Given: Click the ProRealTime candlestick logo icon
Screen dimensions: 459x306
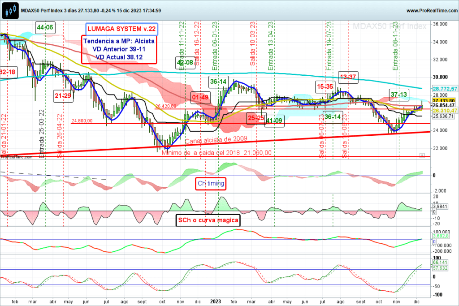Looking at the screenshot, I should coord(10,11).
